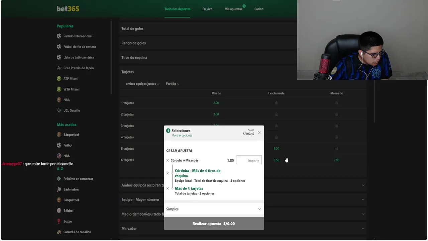428x241 pixels.
Task: Click locked Menos de cell for 5 tarjetas
Action: (x=336, y=149)
